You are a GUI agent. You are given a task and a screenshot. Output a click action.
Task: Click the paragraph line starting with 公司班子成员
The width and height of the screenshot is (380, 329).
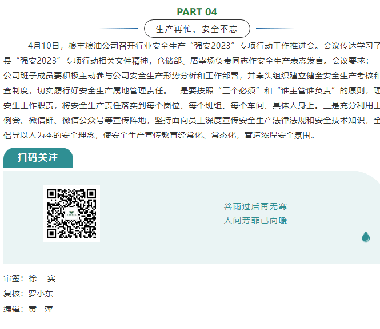pos(191,75)
